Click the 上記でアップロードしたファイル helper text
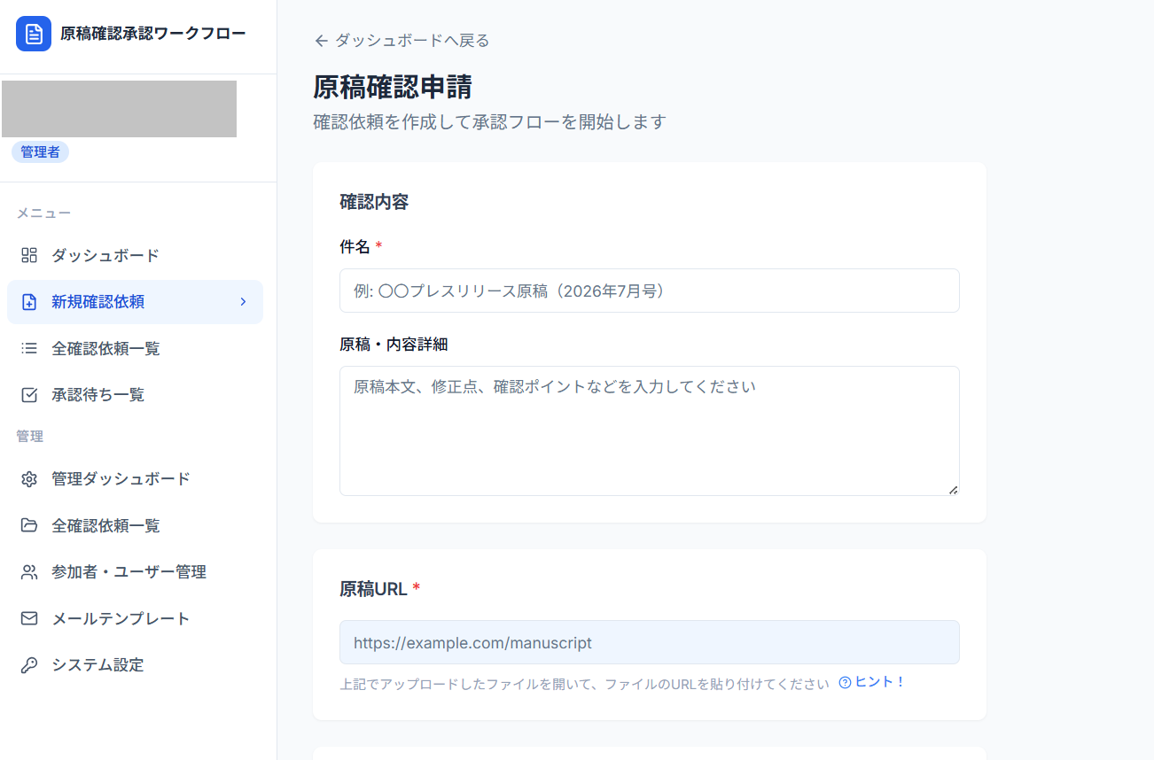 [x=584, y=684]
